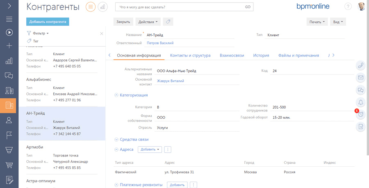Viewport: 369px width, 188px height.
Task: Open the dashboards bar-chart sidebar icon
Action: [x=9, y=61]
